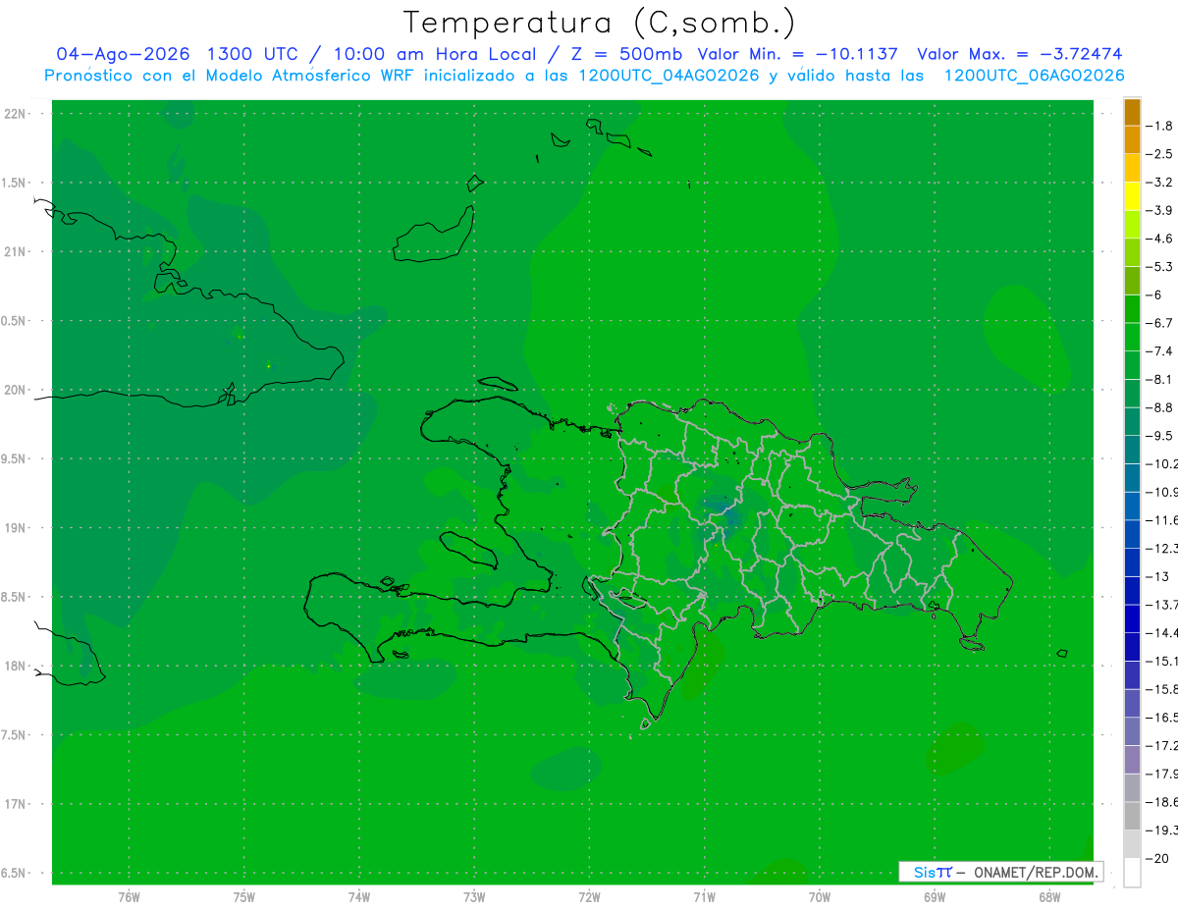Screen dimensions: 1178x910
Task: Click the "1200UTC_06AGO2026" valid-until time
Action: tap(1034, 76)
